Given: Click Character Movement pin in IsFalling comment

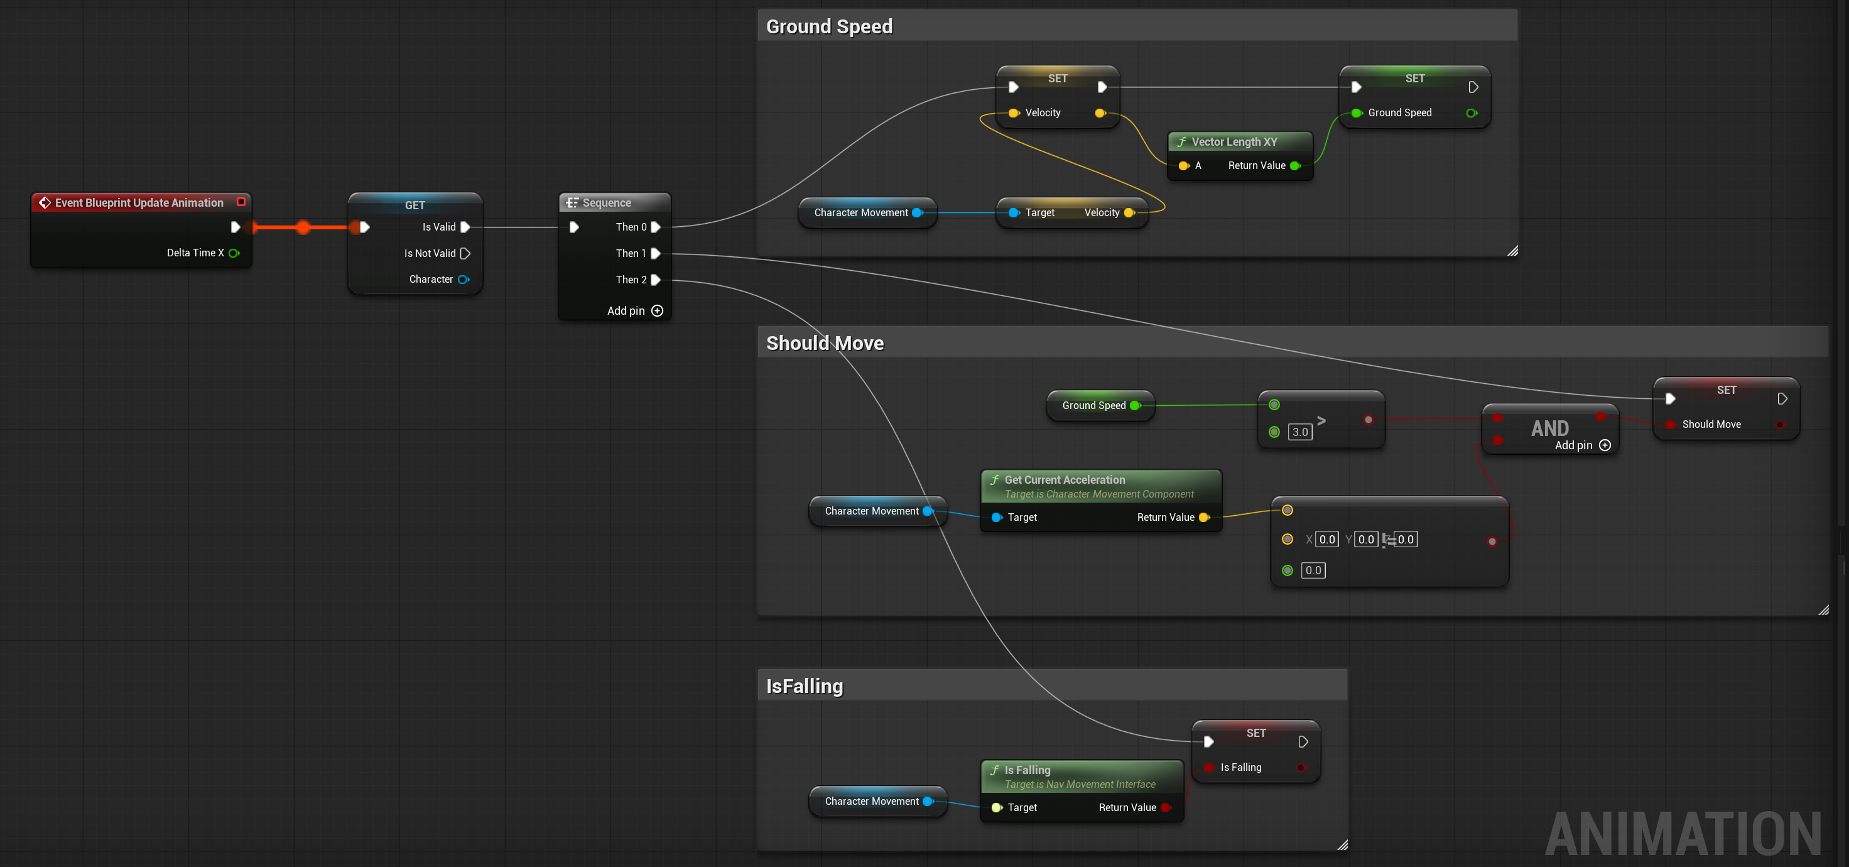Looking at the screenshot, I should pos(928,802).
